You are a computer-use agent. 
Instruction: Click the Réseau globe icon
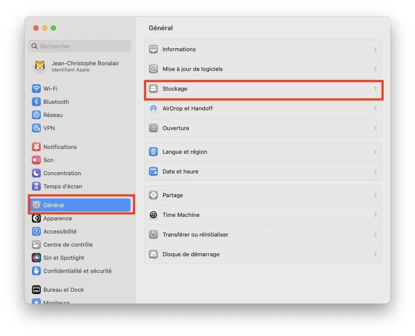point(36,115)
